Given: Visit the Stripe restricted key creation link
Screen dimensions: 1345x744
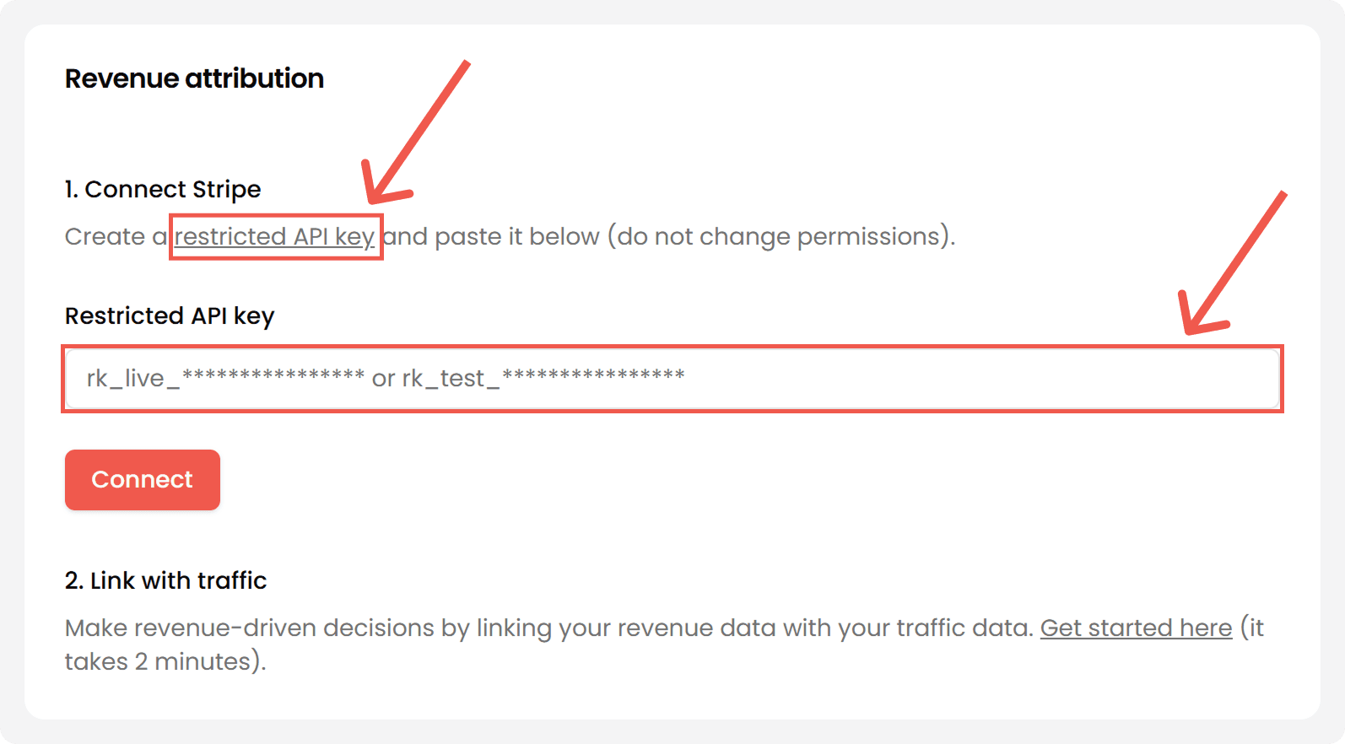Looking at the screenshot, I should tap(274, 237).
